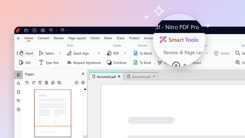This screenshot has width=245, height=138.
Task: Click the ribbon search magnifier icon
Action: tap(238, 53)
